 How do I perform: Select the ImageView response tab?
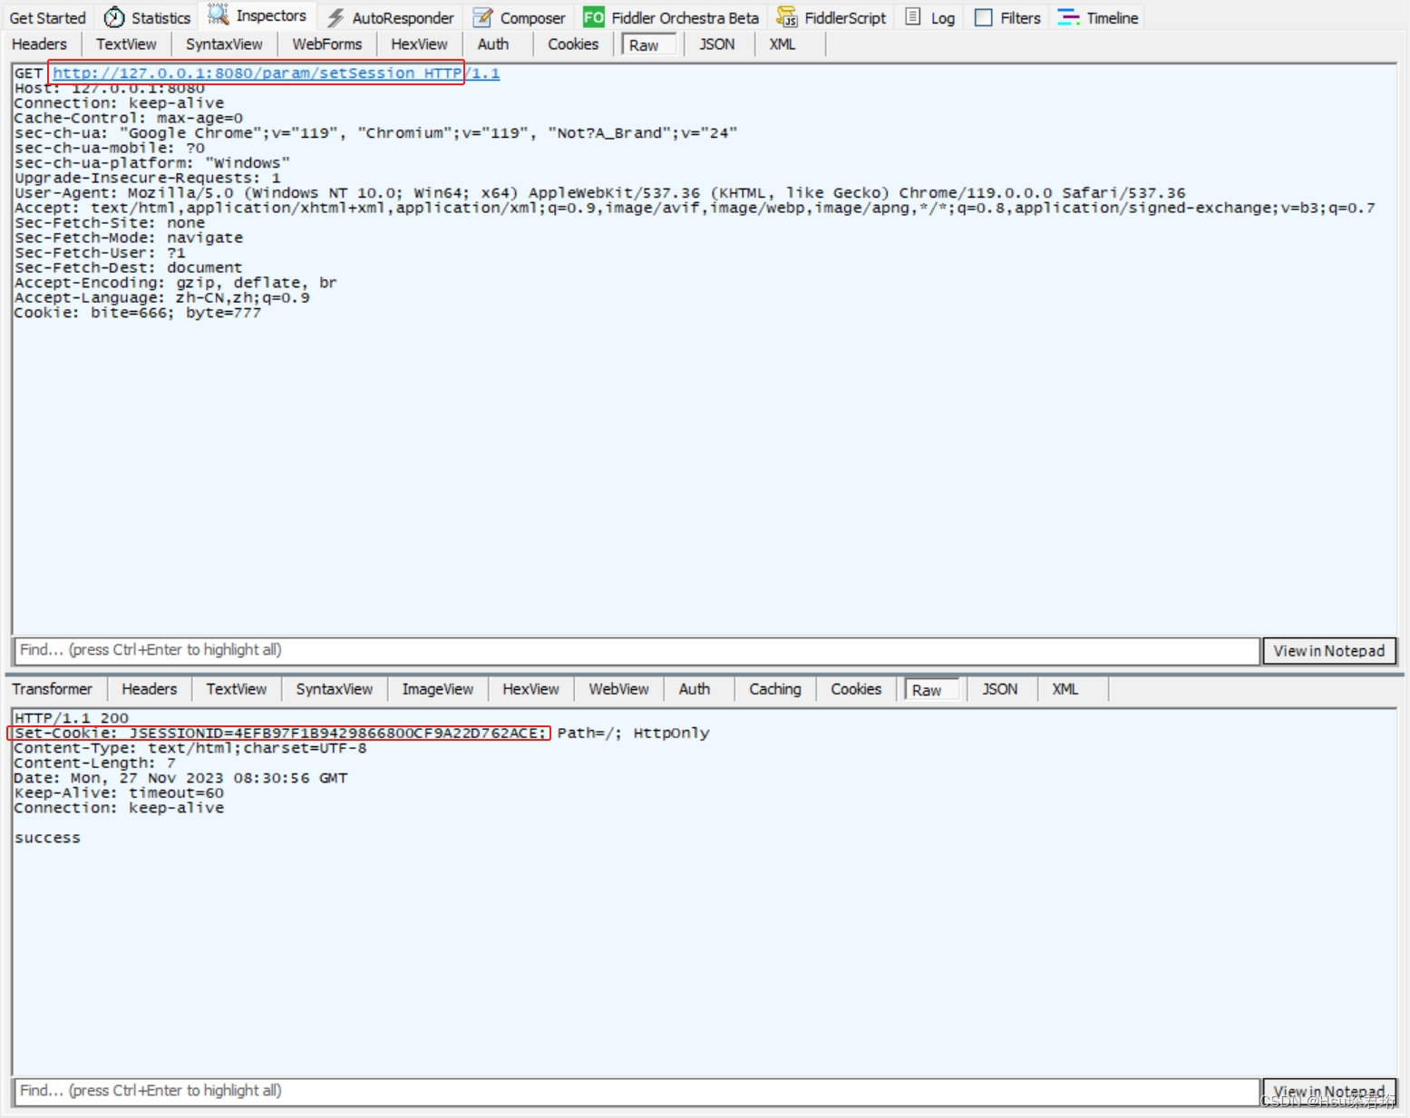(x=438, y=689)
